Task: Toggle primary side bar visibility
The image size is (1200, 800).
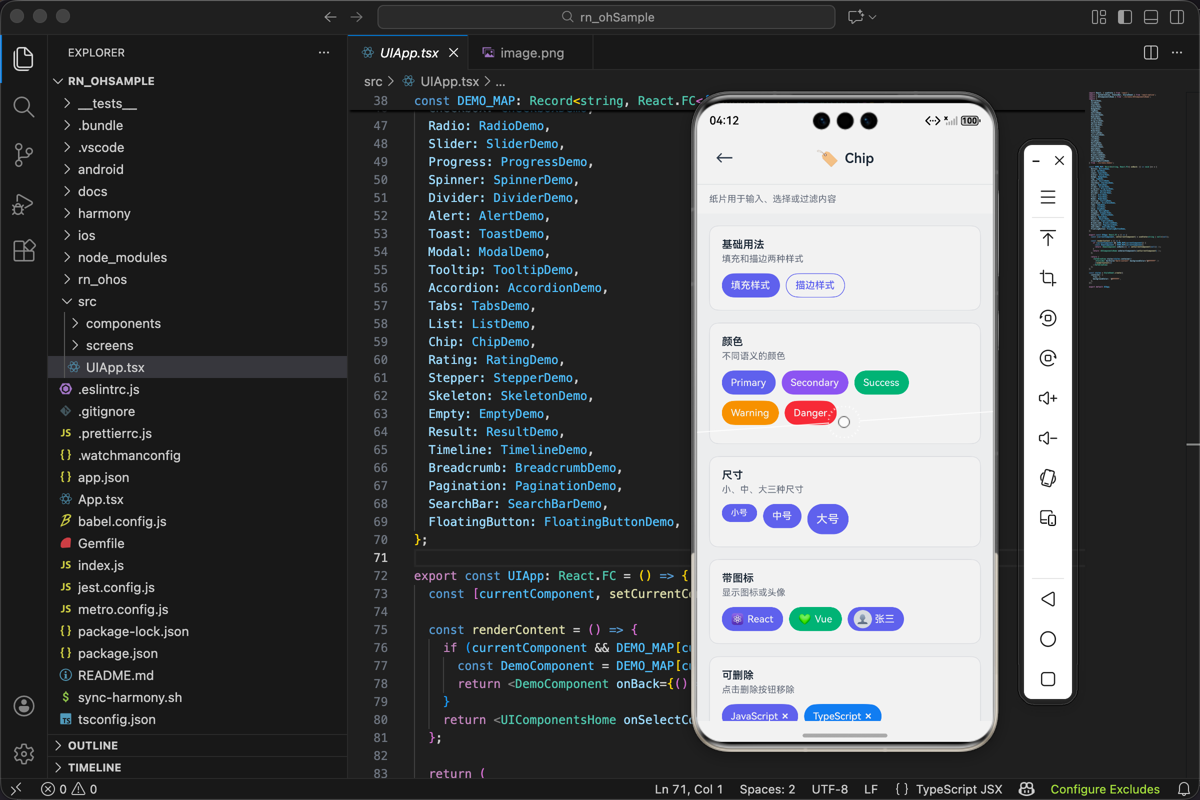Action: pyautogui.click(x=1124, y=17)
